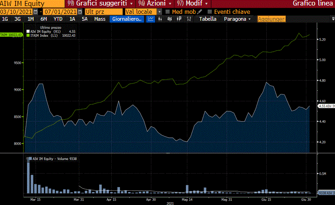Toggle the Eventi chiave checkbox
Viewport: 335px width, 205px height.
[210, 12]
